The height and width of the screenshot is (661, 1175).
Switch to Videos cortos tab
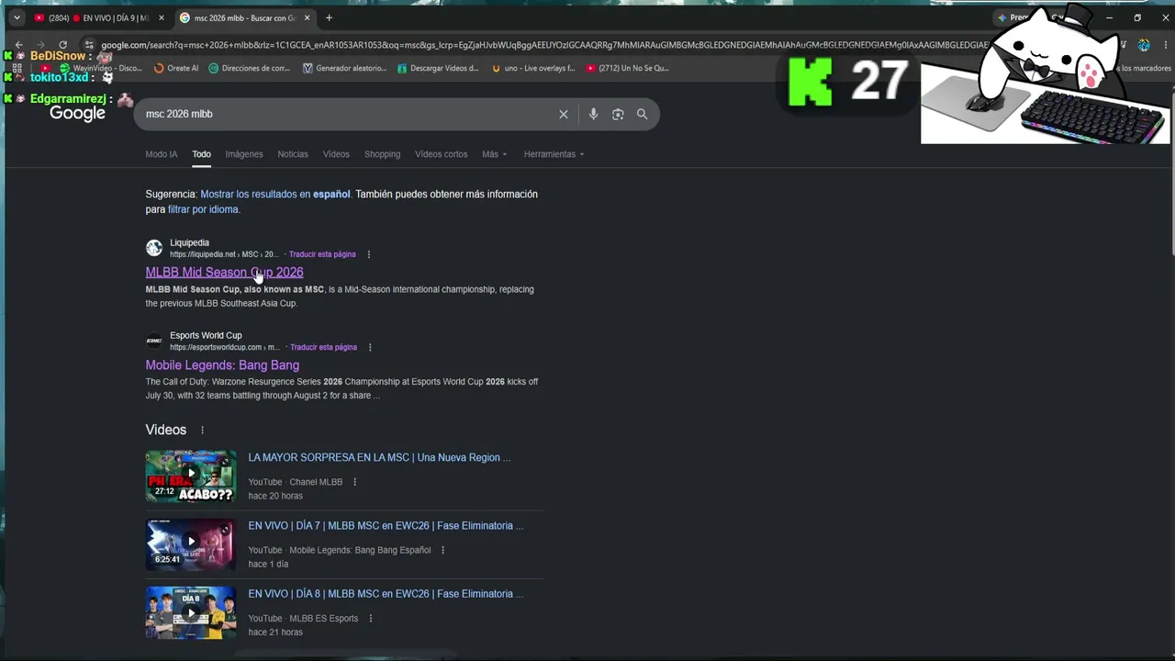441,154
